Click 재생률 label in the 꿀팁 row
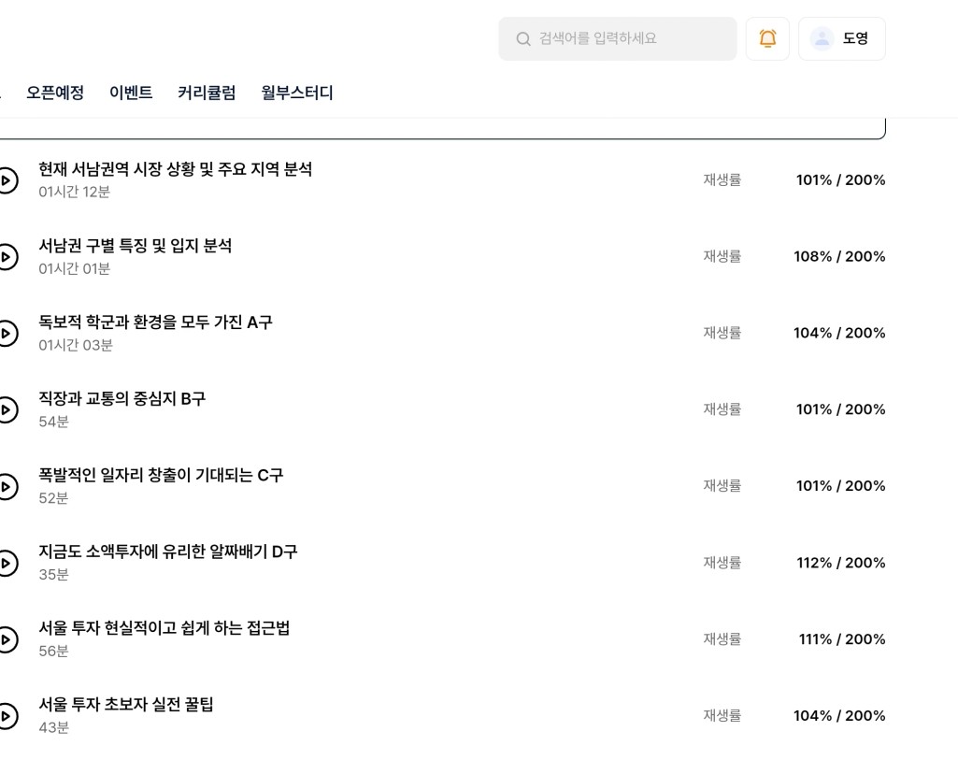 (x=722, y=715)
